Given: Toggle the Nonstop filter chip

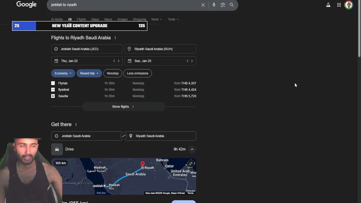Looking at the screenshot, I should 113,73.
